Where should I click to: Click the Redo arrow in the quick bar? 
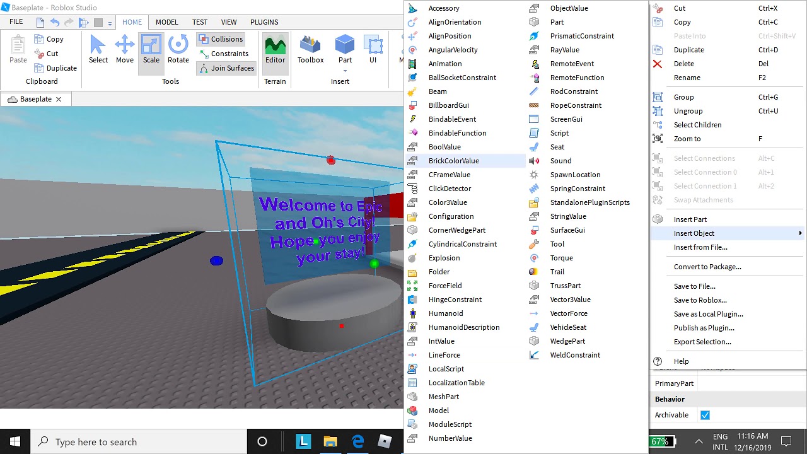[x=69, y=22]
